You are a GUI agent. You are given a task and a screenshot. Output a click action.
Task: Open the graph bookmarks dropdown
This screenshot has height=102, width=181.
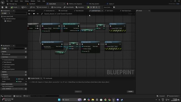30,14
